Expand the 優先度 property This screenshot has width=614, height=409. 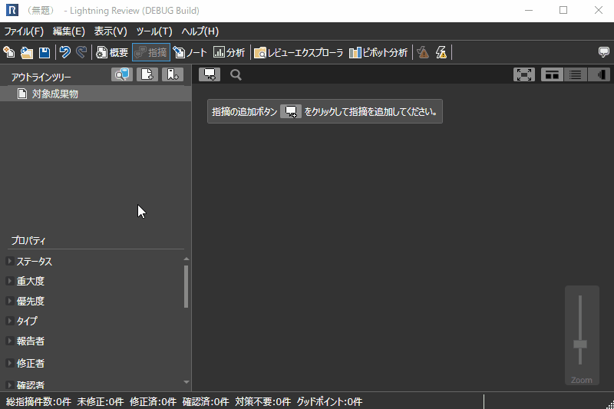click(x=10, y=301)
